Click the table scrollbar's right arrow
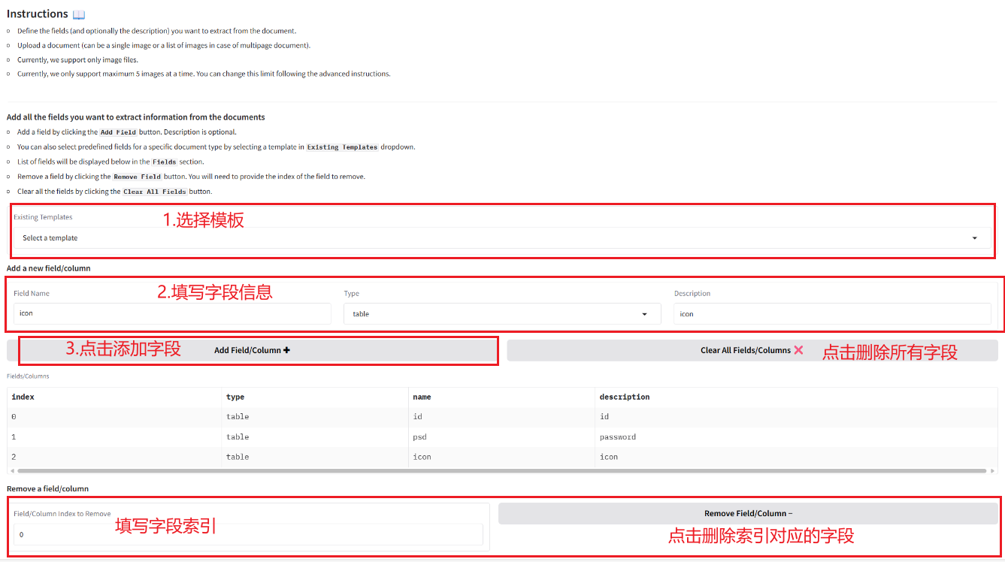 pos(993,471)
